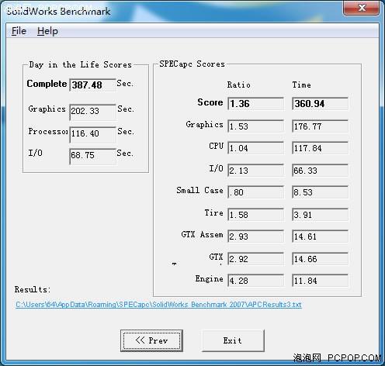Close the SolidWorks Benchmark window
The image size is (385, 366).
click(x=362, y=8)
